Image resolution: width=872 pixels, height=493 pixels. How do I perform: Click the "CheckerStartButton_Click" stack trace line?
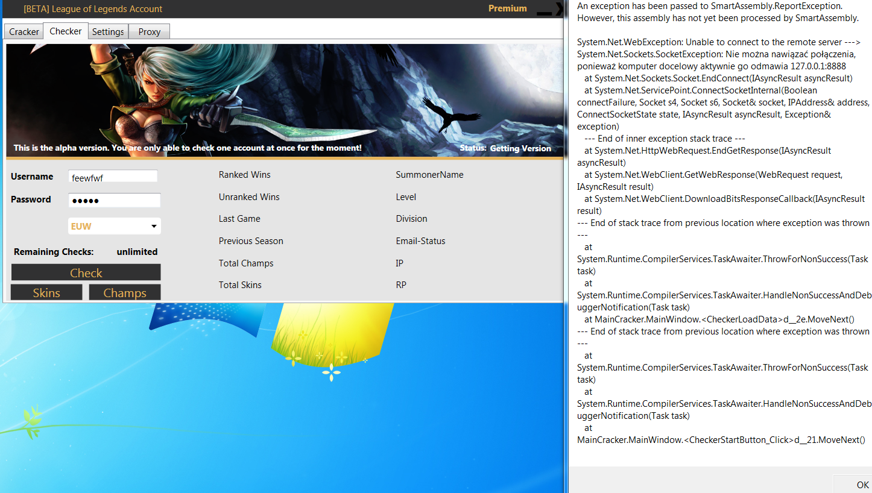pos(721,440)
